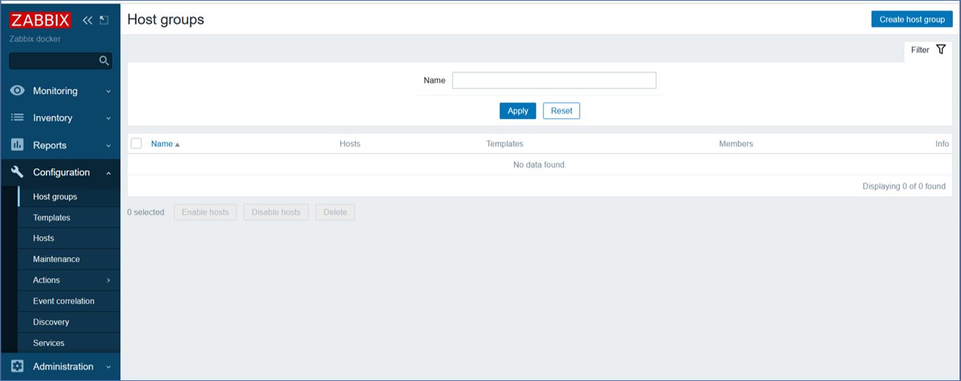961x381 pixels.
Task: Click the Members column header
Action: pos(736,144)
